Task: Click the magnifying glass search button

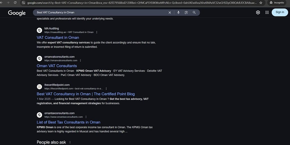Action: pos(194,12)
